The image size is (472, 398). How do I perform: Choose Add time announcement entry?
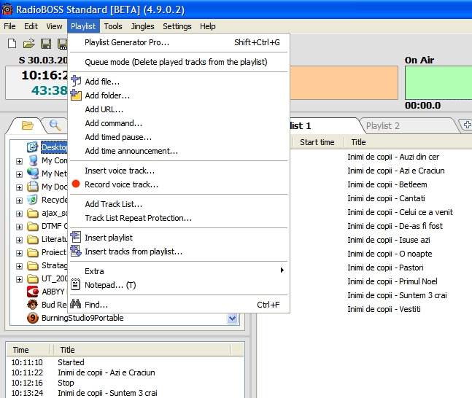click(x=179, y=151)
